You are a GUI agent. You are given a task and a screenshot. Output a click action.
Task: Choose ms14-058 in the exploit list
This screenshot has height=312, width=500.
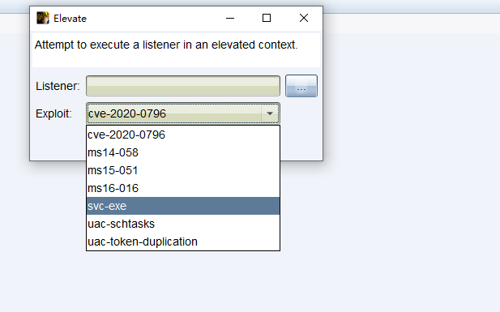(183, 152)
